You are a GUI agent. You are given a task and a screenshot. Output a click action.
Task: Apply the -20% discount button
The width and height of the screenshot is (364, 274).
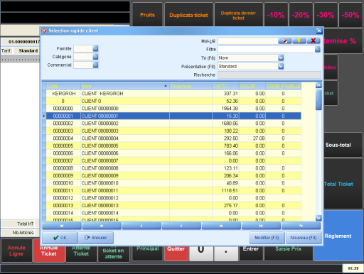click(301, 15)
